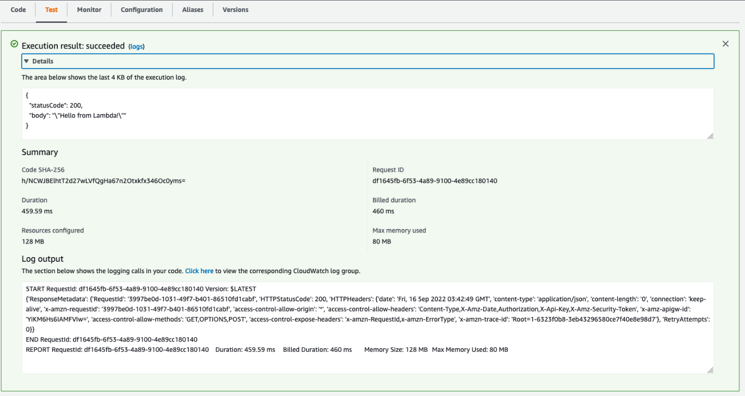Dismiss the execution result panel with the X

click(x=726, y=44)
